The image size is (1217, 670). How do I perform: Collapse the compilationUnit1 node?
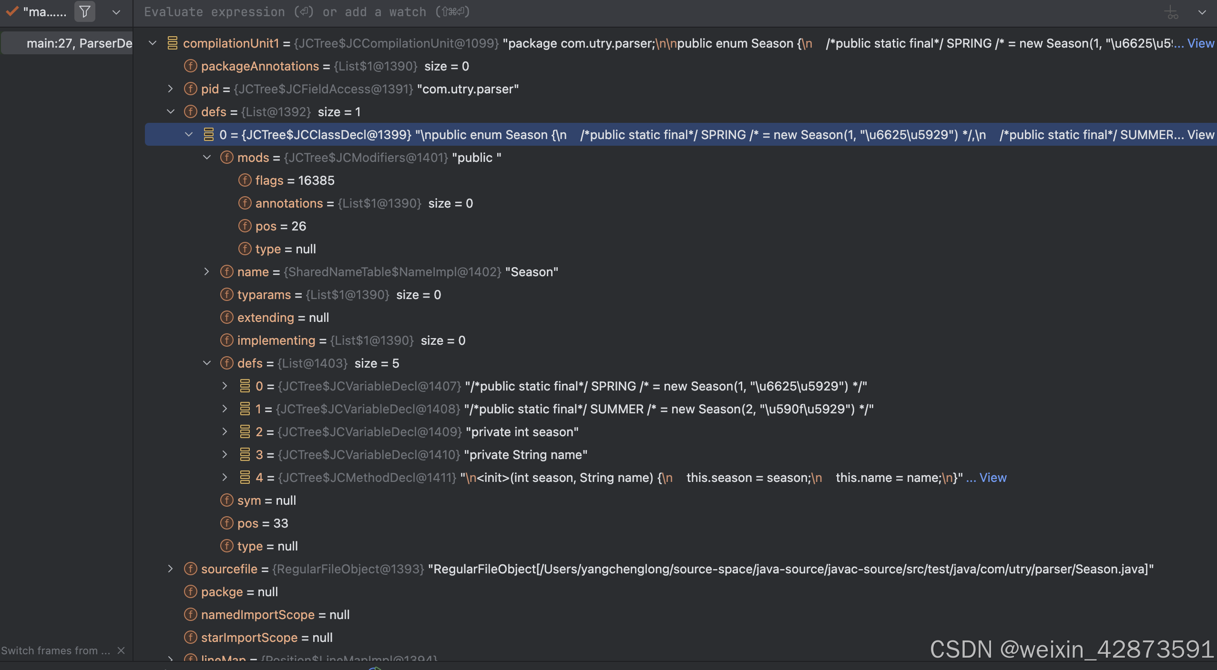click(x=153, y=43)
